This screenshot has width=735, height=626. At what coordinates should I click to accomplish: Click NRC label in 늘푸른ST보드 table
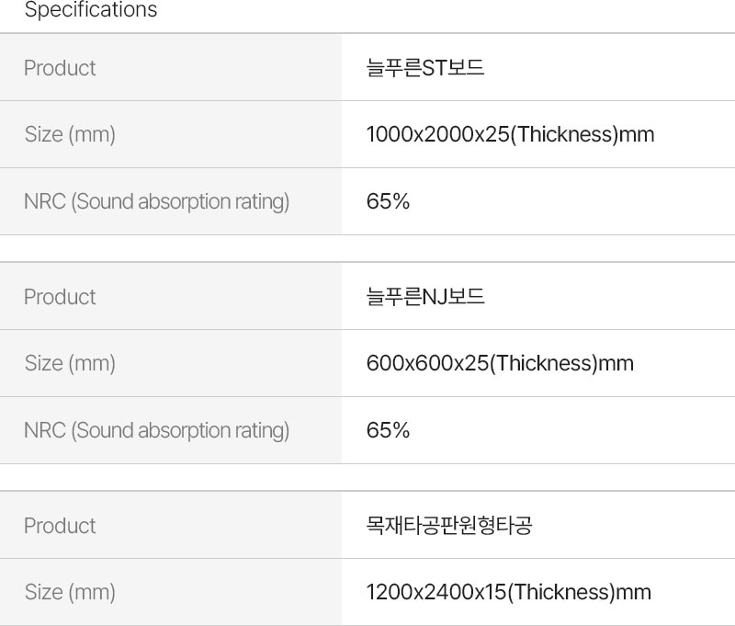coord(156,202)
